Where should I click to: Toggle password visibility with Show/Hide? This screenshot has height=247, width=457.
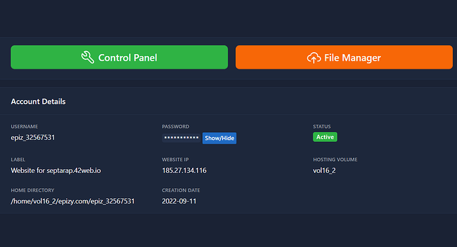tap(219, 138)
